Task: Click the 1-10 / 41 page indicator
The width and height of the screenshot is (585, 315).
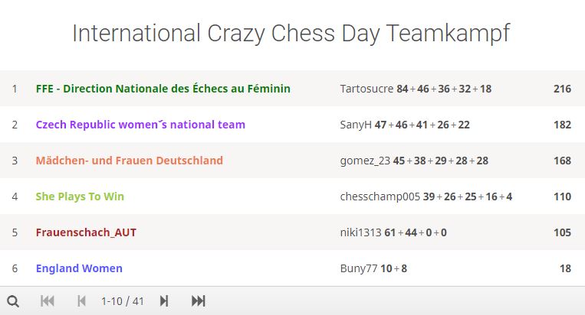Action: 123,301
